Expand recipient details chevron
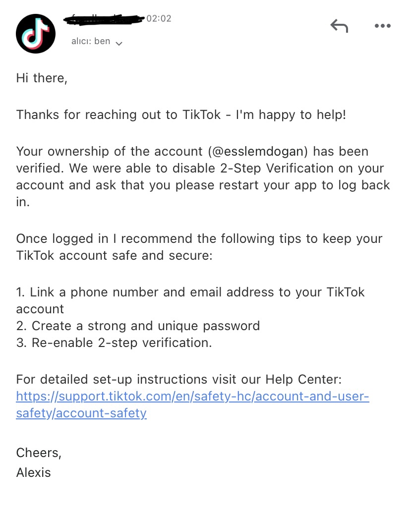 (119, 43)
